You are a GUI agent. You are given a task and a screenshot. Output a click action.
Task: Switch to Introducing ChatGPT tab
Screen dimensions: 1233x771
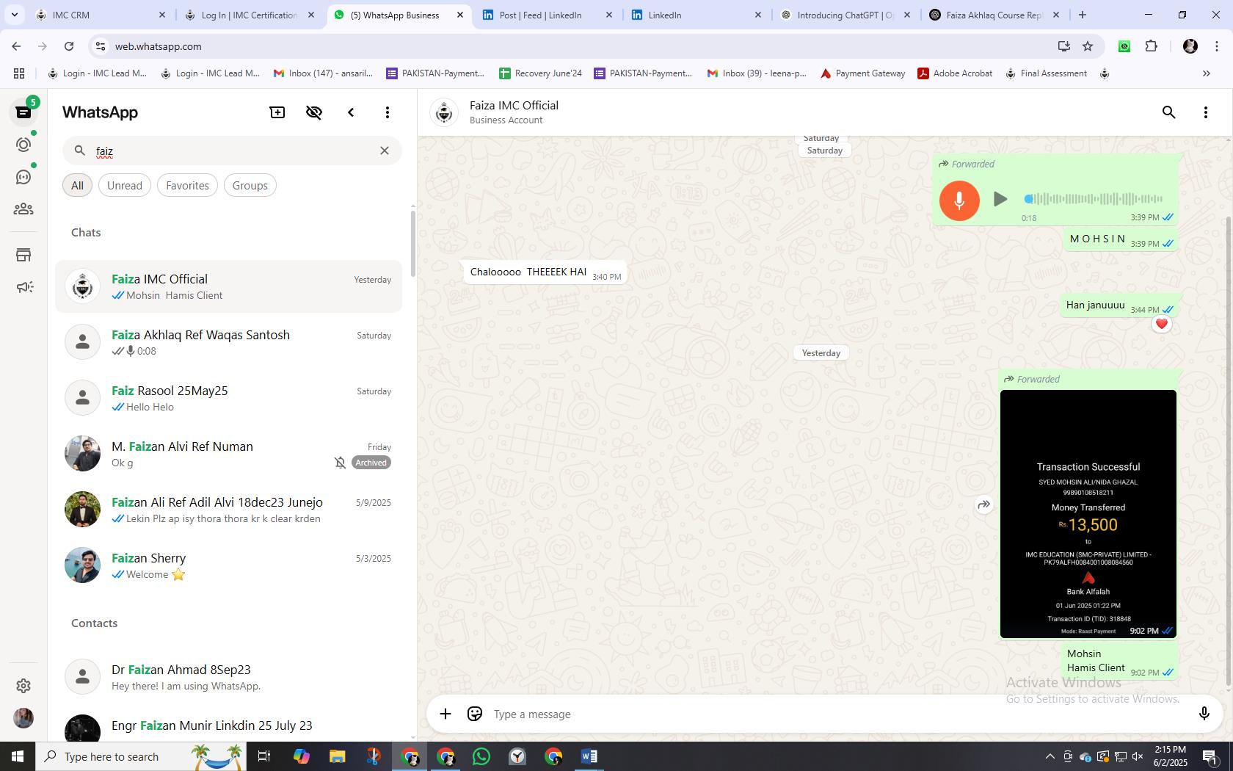pyautogui.click(x=845, y=15)
